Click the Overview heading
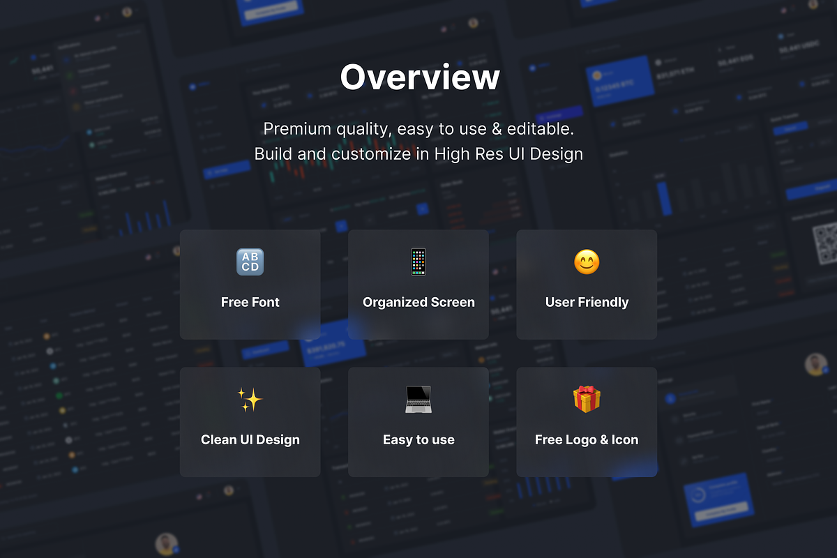This screenshot has height=558, width=837. pos(419,77)
